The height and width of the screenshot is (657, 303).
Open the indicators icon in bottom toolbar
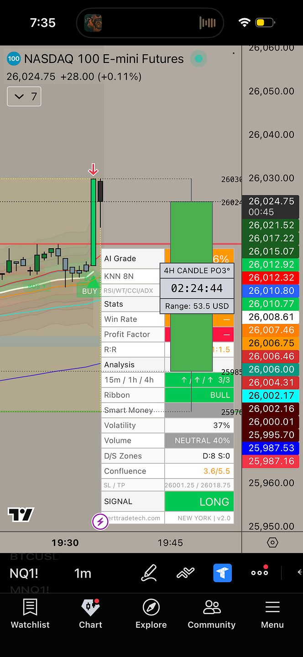(186, 573)
